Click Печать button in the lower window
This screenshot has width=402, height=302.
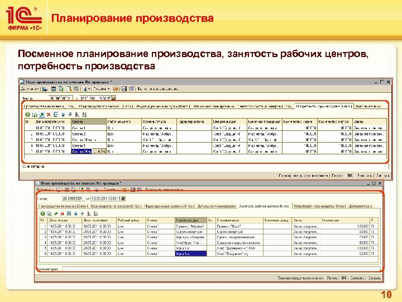(332, 278)
